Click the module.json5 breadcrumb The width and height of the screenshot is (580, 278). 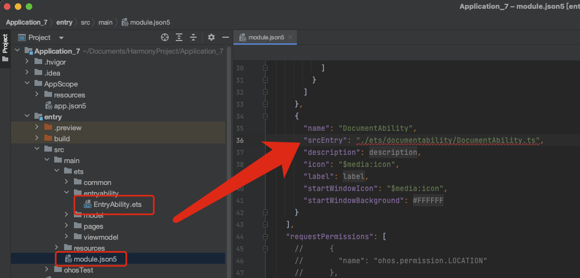tap(146, 22)
